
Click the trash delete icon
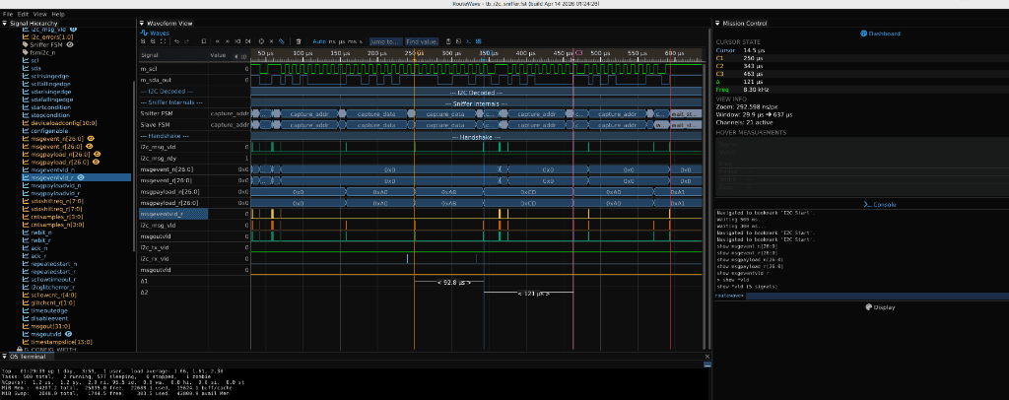[298, 41]
